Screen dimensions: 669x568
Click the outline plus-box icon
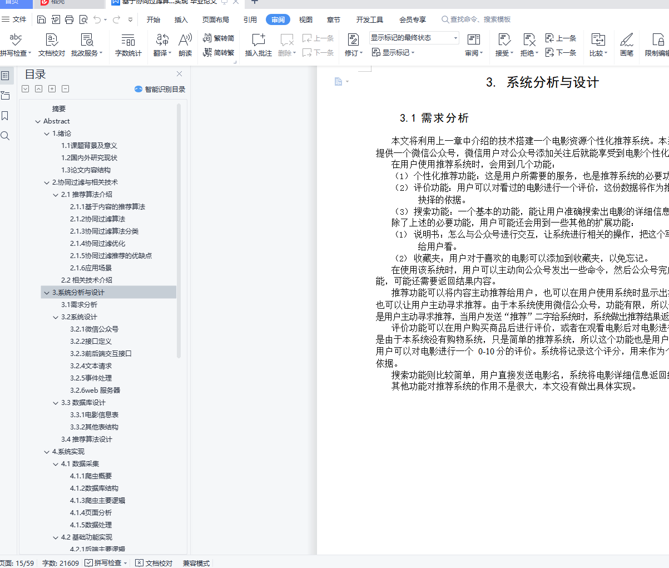52,88
